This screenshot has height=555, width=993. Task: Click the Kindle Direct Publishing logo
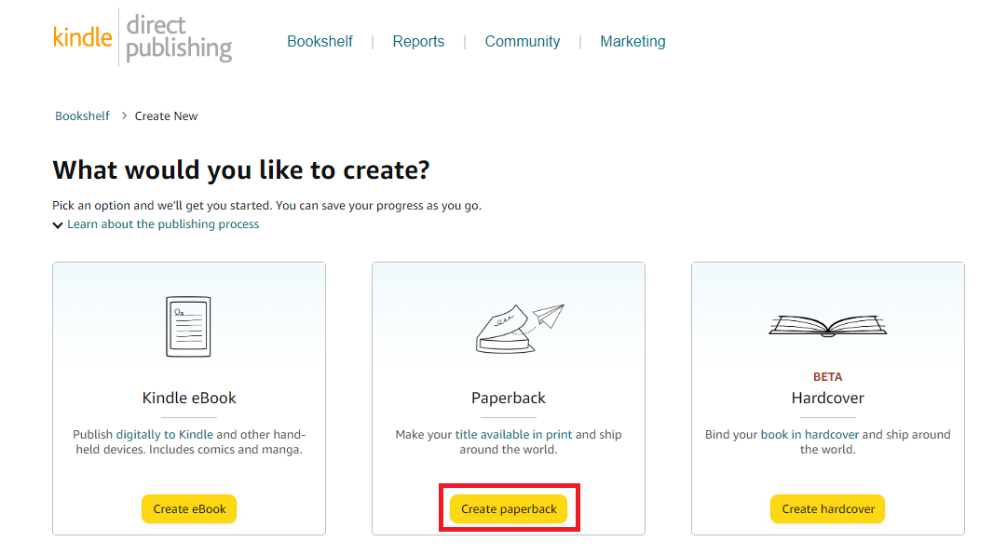pos(143,38)
